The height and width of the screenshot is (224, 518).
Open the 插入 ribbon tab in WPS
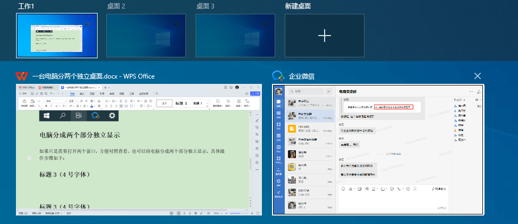(x=82, y=94)
